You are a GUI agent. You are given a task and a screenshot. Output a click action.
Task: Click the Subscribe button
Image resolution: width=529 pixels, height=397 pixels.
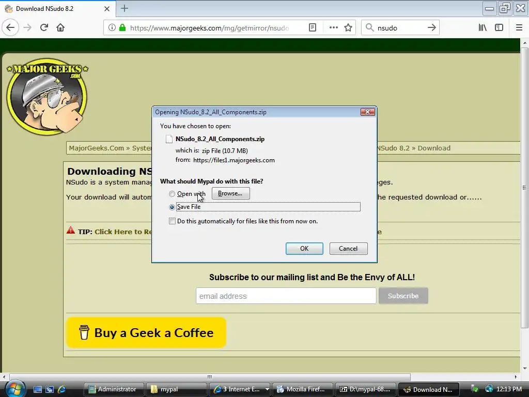click(403, 296)
